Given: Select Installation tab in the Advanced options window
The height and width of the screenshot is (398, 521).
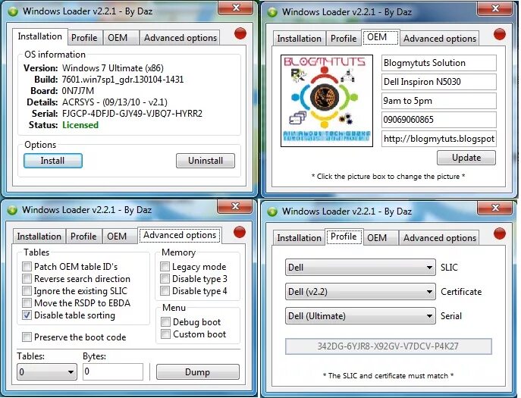Looking at the screenshot, I should click(x=39, y=237).
